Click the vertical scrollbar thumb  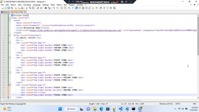click(x=198, y=36)
